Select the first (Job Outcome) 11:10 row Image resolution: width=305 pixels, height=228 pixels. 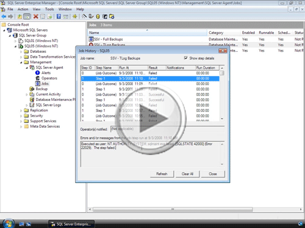pos(150,73)
